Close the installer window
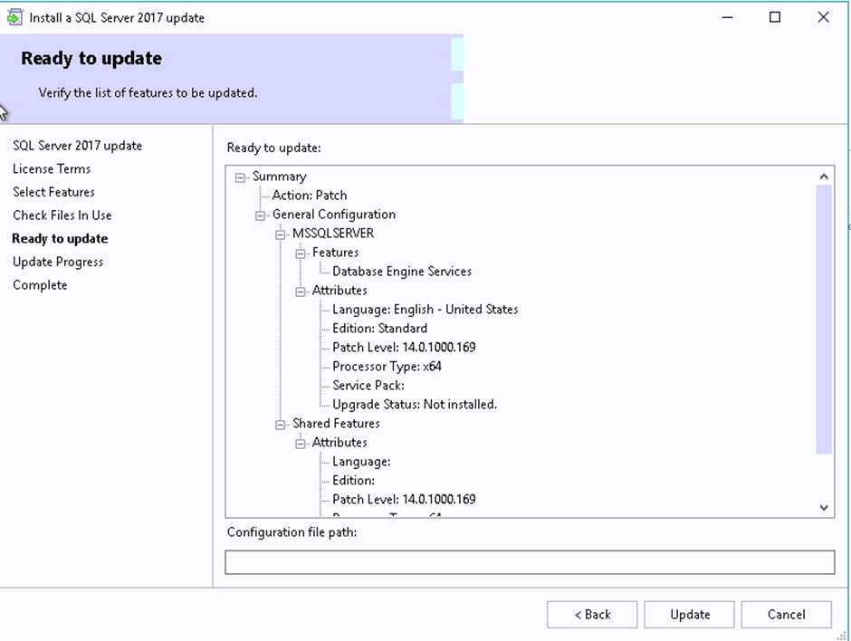The image size is (851, 641). click(823, 17)
